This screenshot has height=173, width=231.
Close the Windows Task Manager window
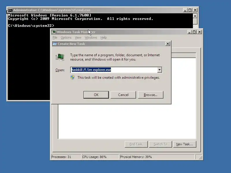[200, 32]
